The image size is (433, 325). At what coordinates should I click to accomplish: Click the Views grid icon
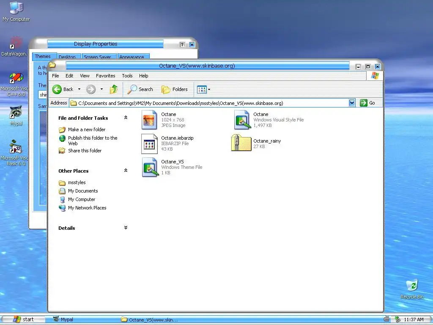tap(202, 89)
